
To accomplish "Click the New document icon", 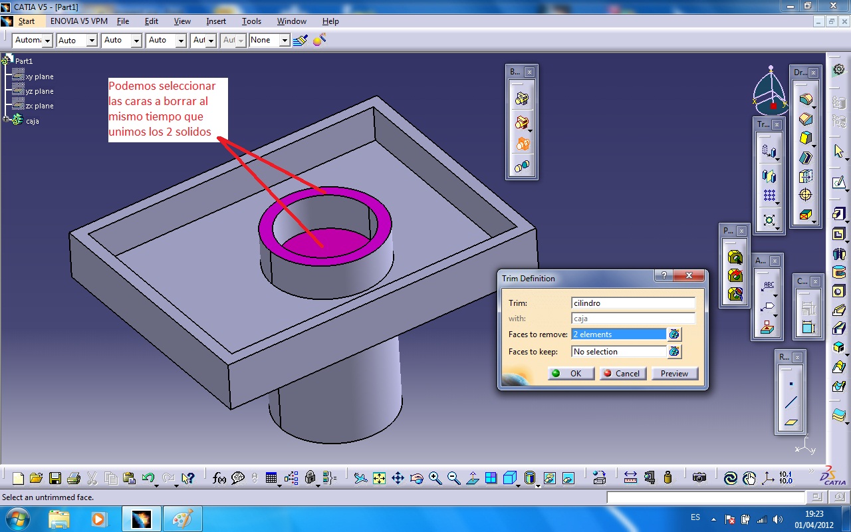I will coord(18,477).
